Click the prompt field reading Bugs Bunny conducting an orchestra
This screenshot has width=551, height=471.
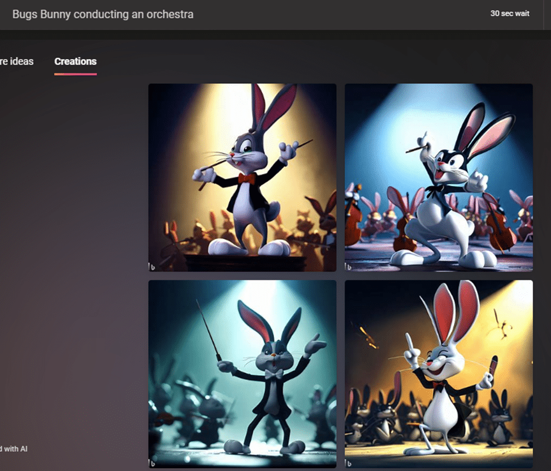(x=103, y=14)
